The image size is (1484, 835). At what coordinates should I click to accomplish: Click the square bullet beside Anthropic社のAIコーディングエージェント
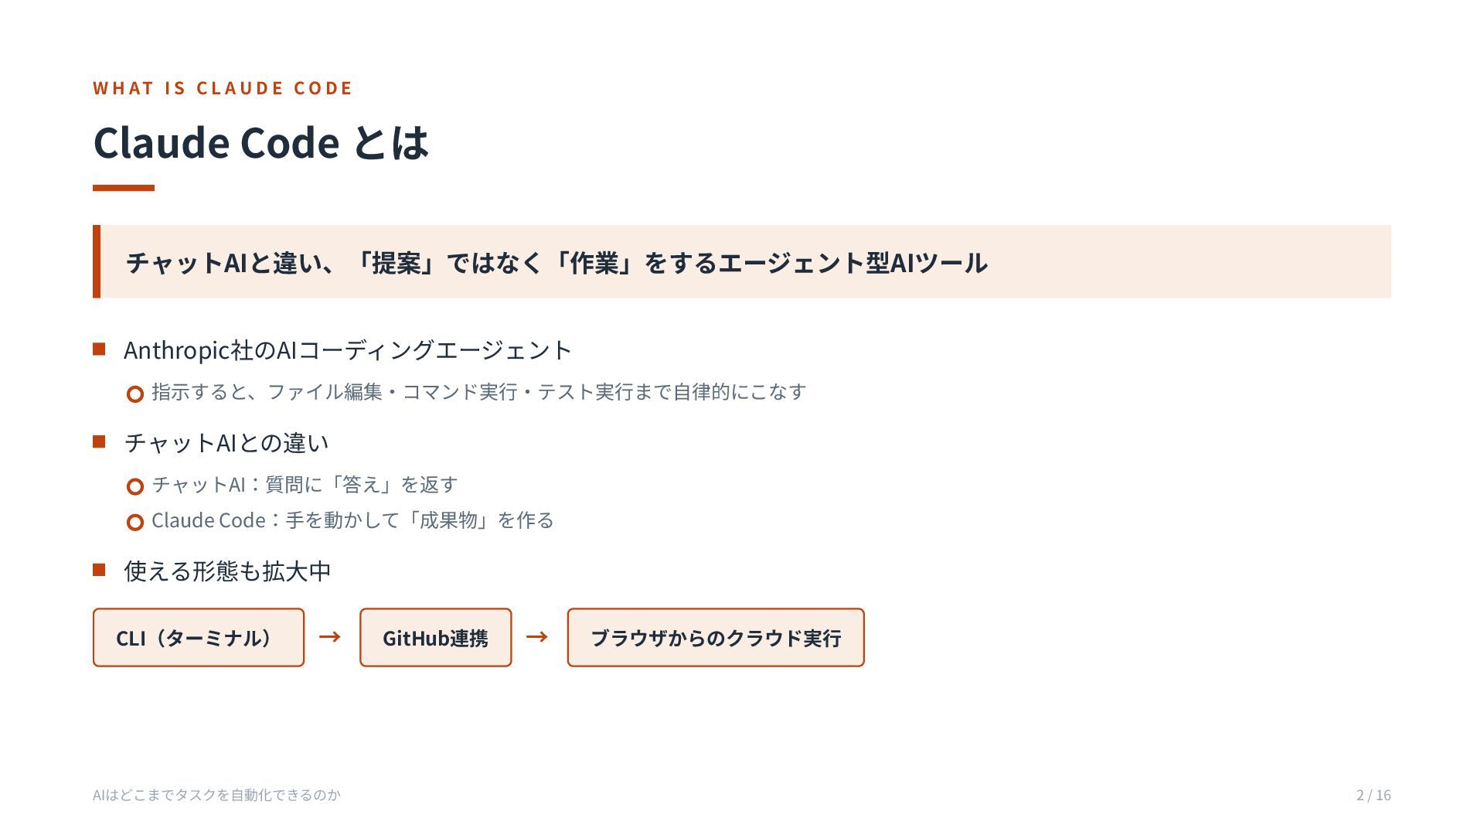(x=99, y=349)
